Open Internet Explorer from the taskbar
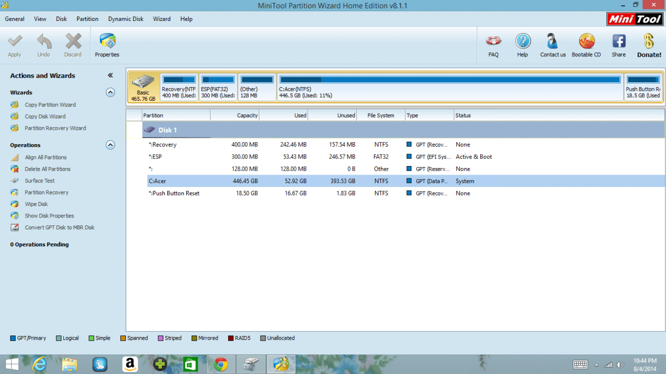 point(39,365)
